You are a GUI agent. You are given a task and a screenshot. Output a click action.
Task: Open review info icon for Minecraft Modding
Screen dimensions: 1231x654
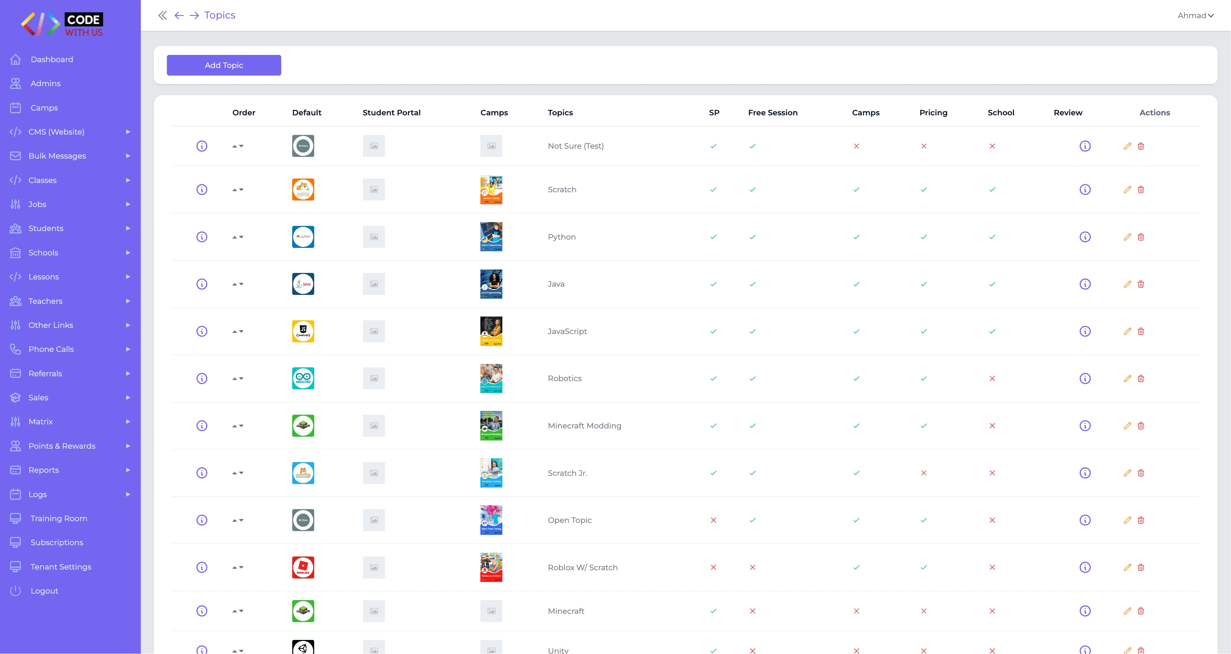tap(1085, 426)
